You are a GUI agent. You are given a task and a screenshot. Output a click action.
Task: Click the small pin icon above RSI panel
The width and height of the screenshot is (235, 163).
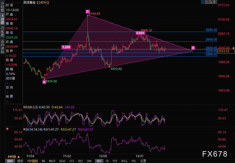point(7,129)
